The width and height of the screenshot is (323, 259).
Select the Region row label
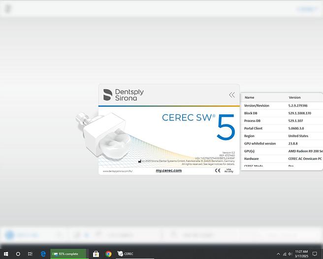(249, 136)
